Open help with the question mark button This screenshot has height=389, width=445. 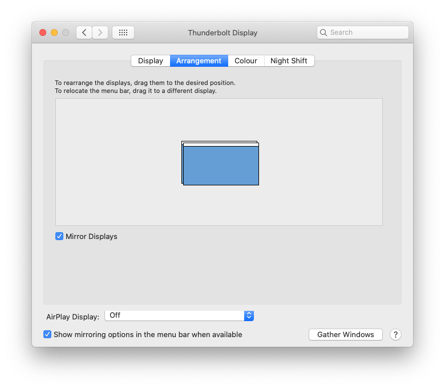point(395,334)
